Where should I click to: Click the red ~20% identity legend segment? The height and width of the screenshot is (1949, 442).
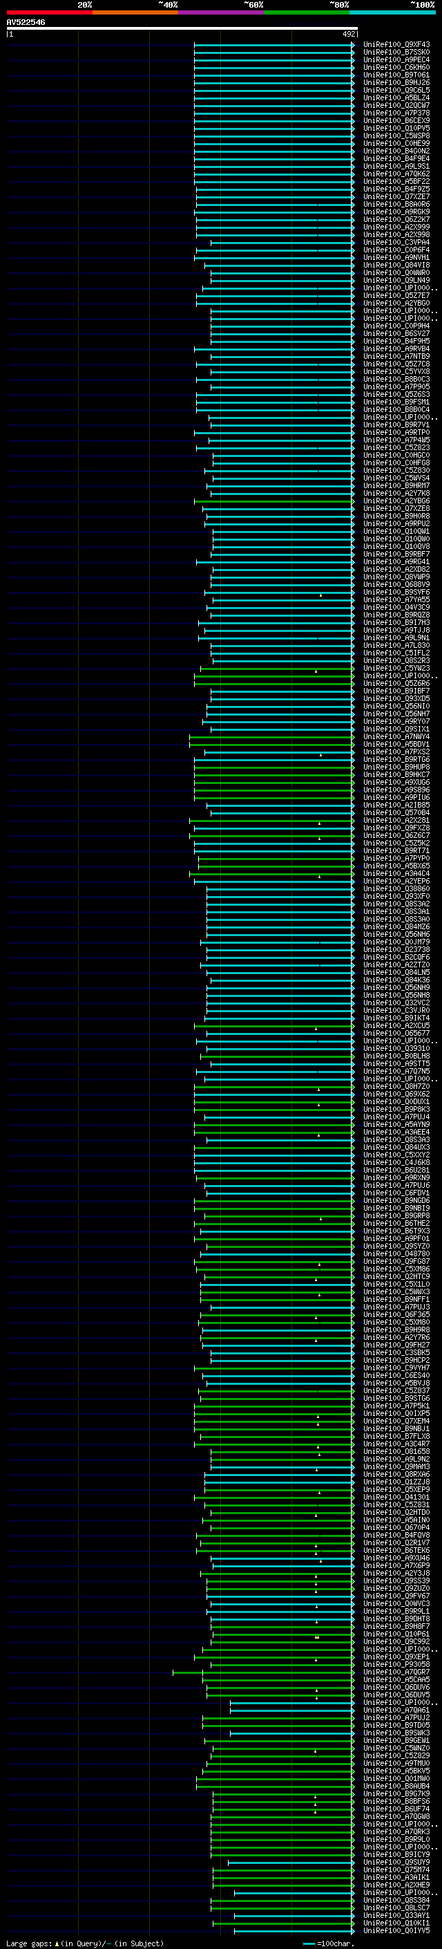click(50, 12)
